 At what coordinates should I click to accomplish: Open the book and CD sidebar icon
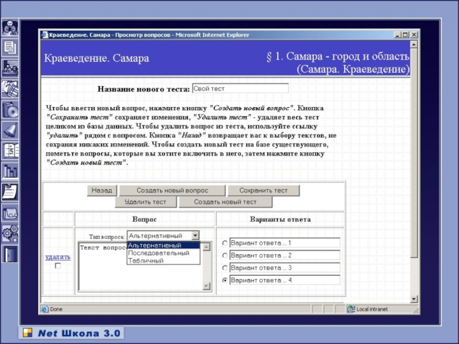click(10, 110)
